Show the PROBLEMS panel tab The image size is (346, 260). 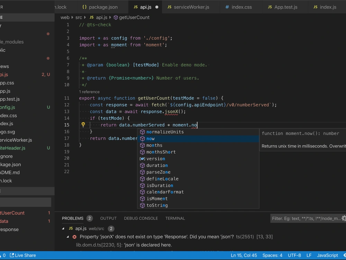click(73, 218)
